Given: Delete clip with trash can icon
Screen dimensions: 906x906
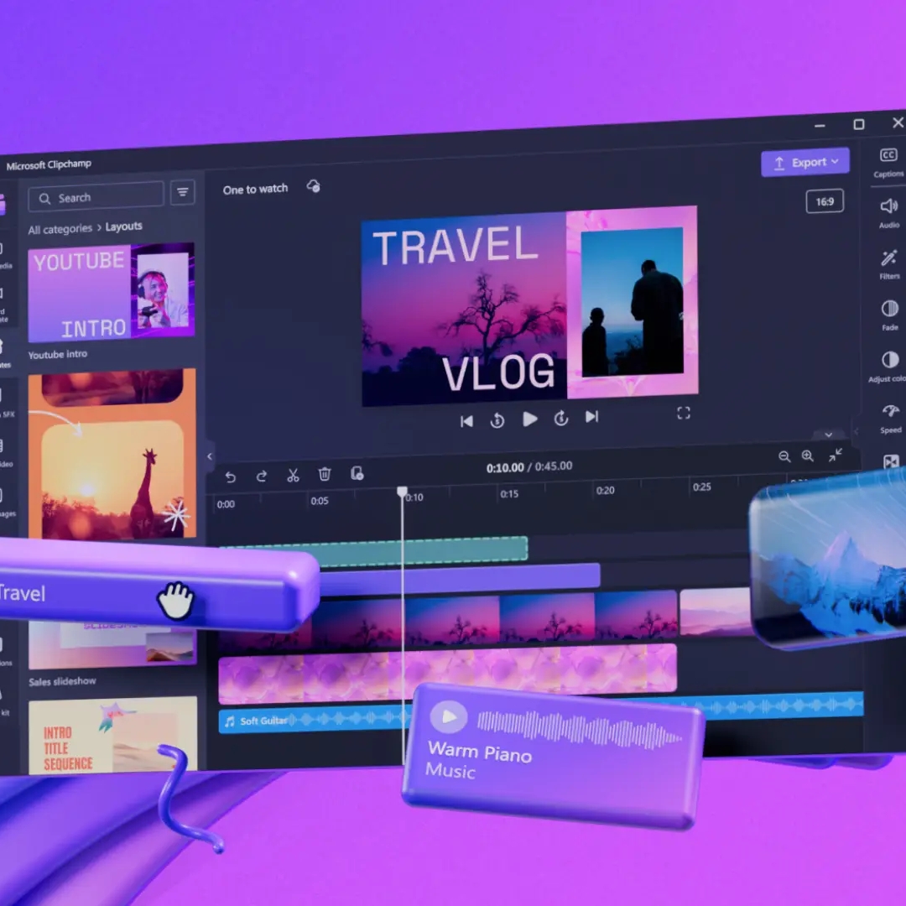Looking at the screenshot, I should [325, 475].
